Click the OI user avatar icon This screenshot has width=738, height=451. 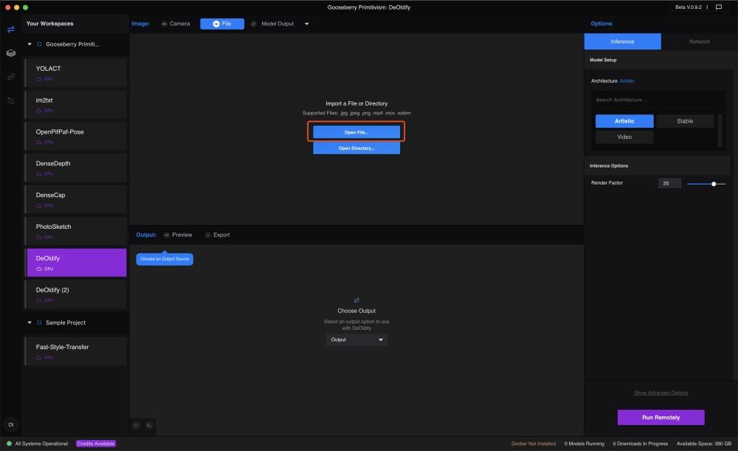pos(10,424)
